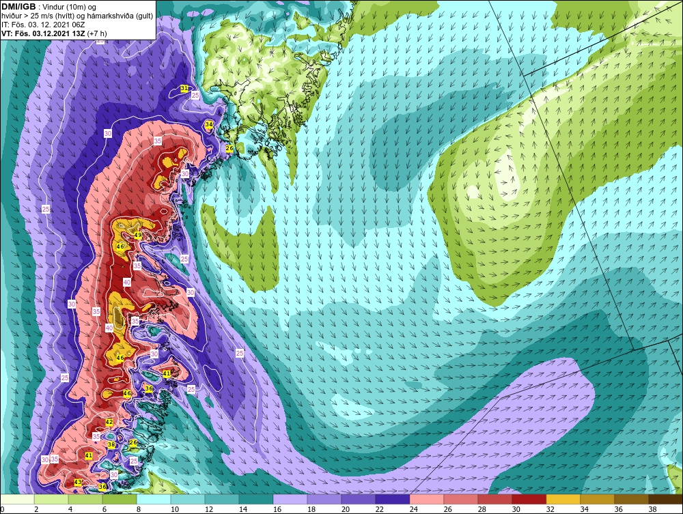Click the yellow gust label 31
The image size is (683, 514).
[x=184, y=88]
